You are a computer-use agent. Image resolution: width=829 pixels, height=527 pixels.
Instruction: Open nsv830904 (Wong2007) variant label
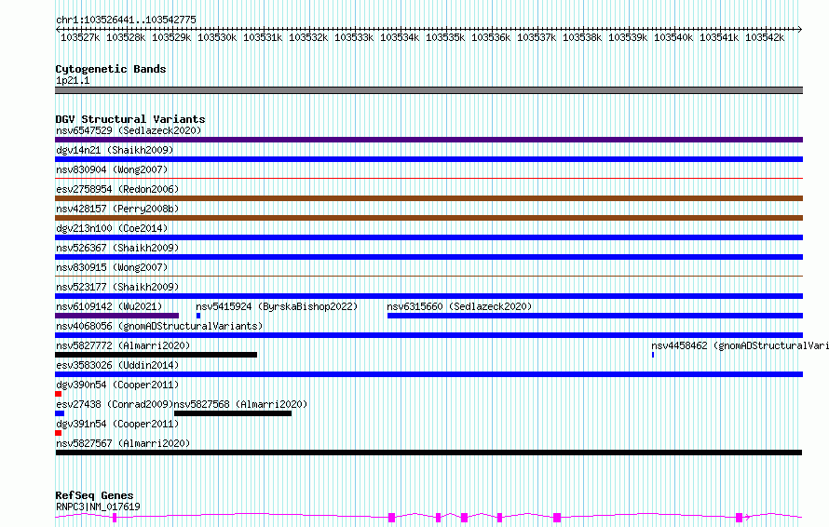[x=112, y=169]
